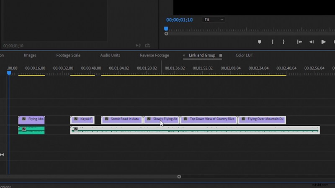Click the fx badge on Kayak F clip
The width and height of the screenshot is (335, 188).
[x=76, y=119]
